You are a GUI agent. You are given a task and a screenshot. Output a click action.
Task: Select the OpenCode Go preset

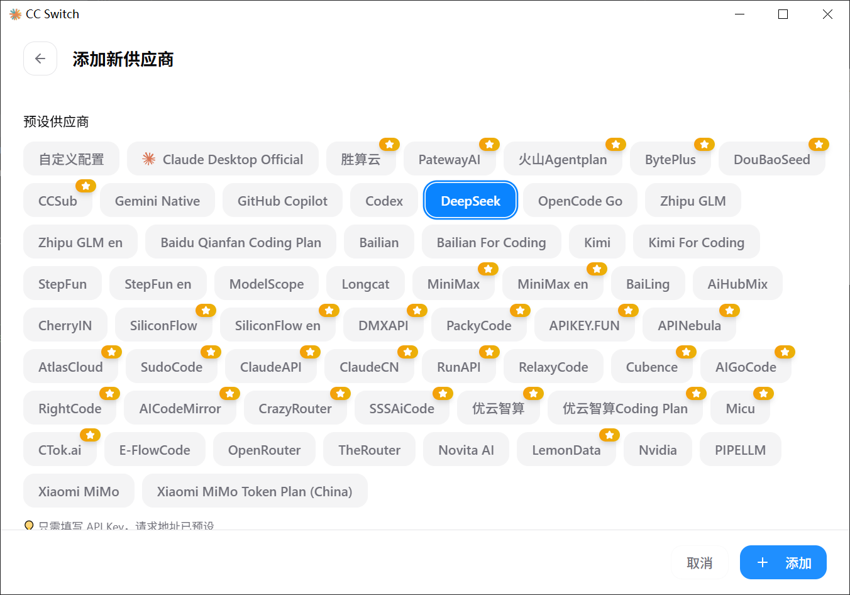tap(580, 201)
